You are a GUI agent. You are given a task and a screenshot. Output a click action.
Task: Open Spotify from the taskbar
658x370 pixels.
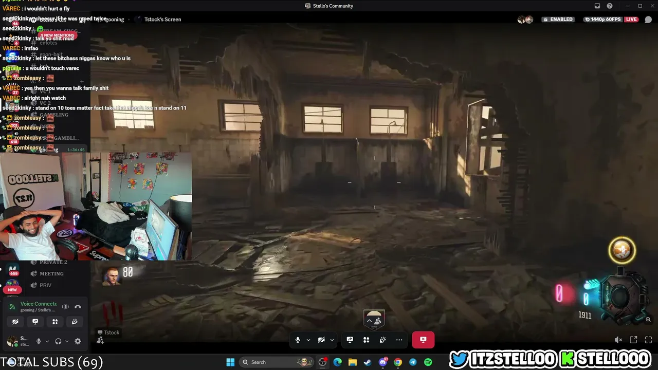[x=428, y=362]
